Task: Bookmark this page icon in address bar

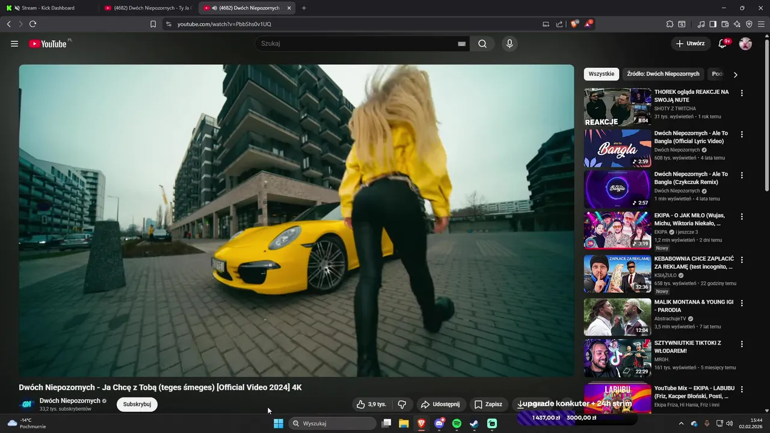Action: tap(153, 24)
